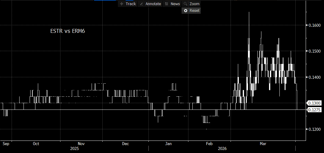Screen dimensions: 324x153
Task: Open the Annotate tool by its label
Action: pyautogui.click(x=153, y=4)
